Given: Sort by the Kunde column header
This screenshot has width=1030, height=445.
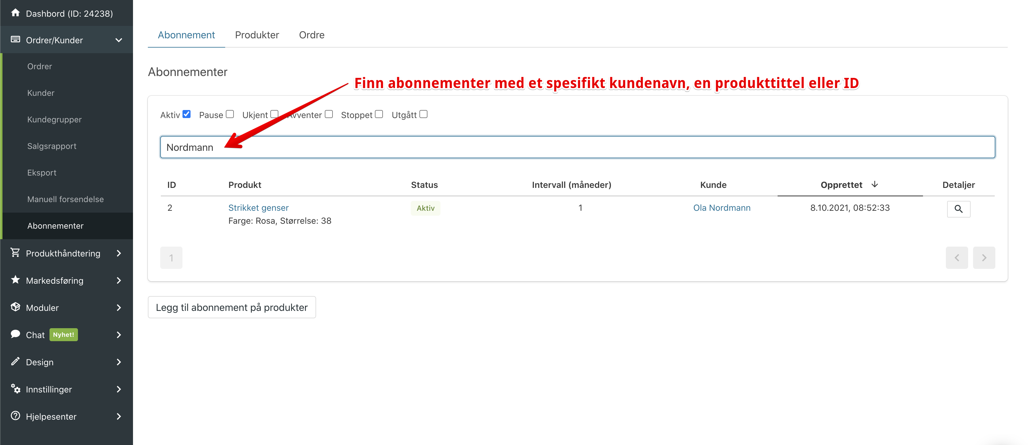Looking at the screenshot, I should point(713,184).
